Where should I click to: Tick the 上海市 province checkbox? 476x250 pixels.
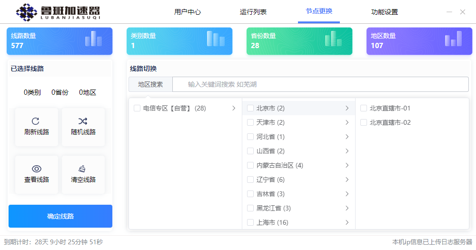tap(250, 222)
